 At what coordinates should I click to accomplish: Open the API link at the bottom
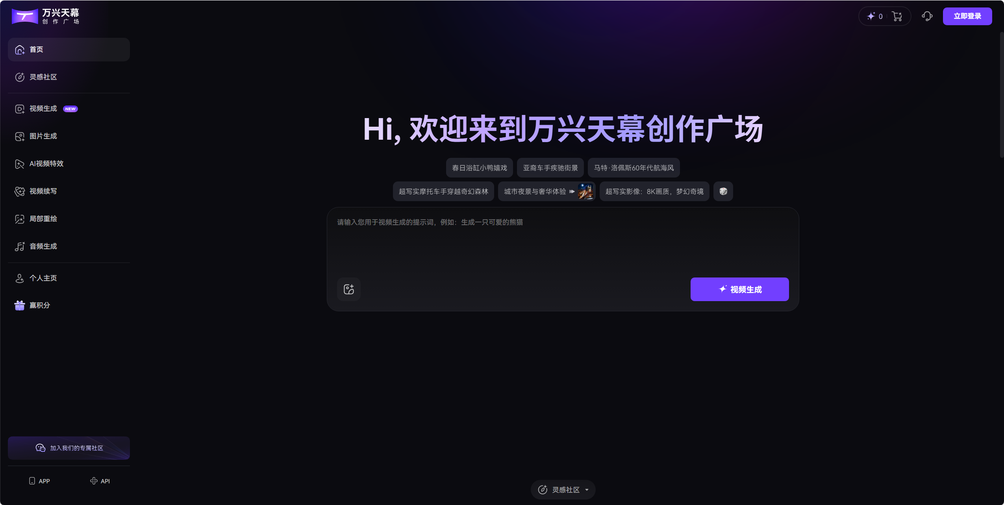pos(100,481)
